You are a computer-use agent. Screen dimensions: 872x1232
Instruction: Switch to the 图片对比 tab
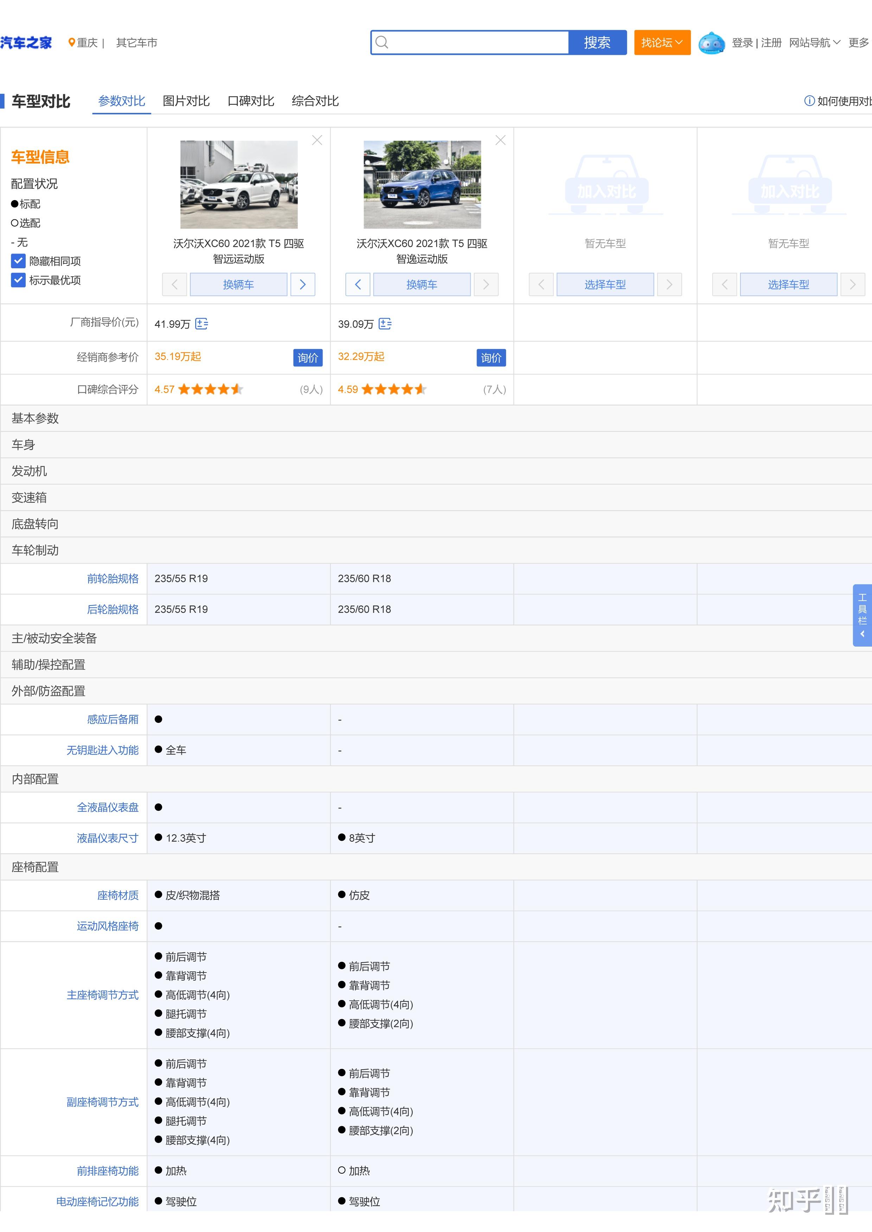(x=186, y=101)
